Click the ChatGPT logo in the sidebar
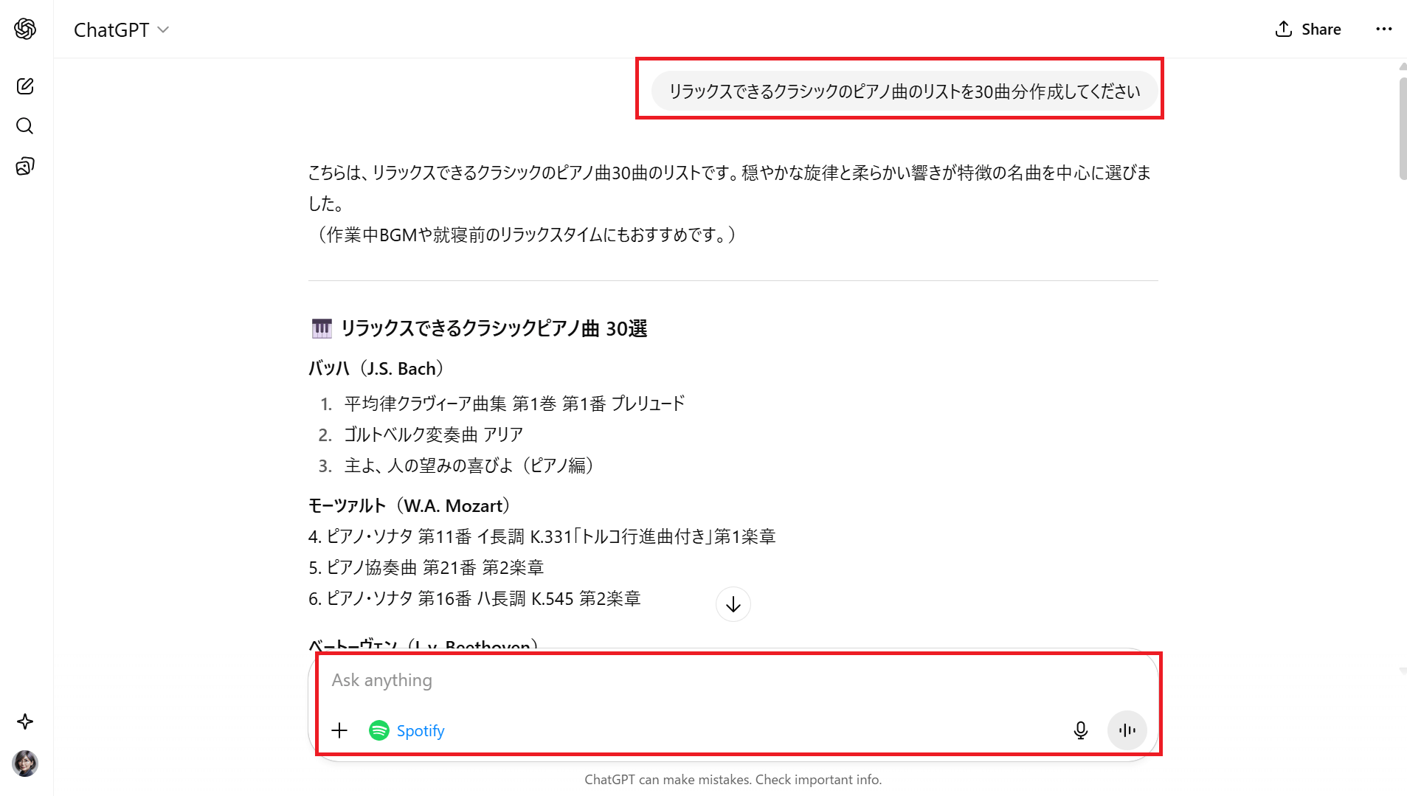 [25, 29]
